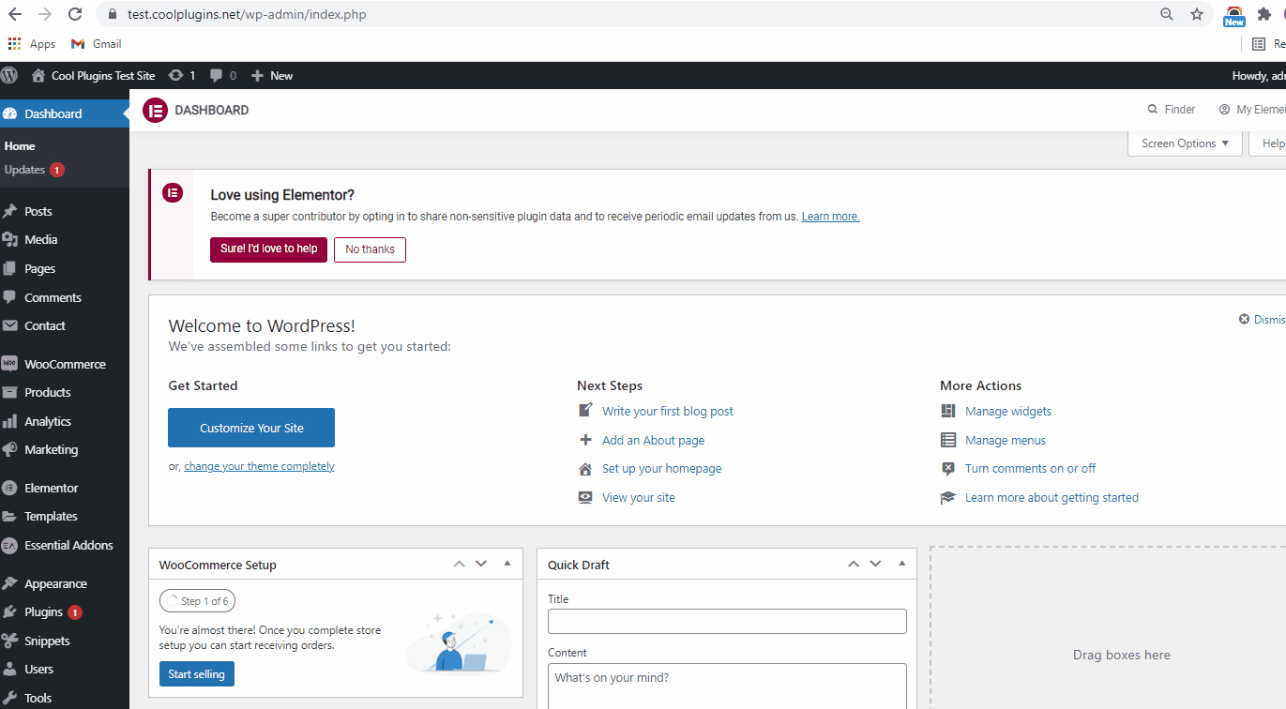Select the Home submenu item

[20, 146]
